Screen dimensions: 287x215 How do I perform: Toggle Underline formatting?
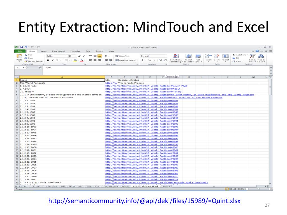(x=57, y=60)
